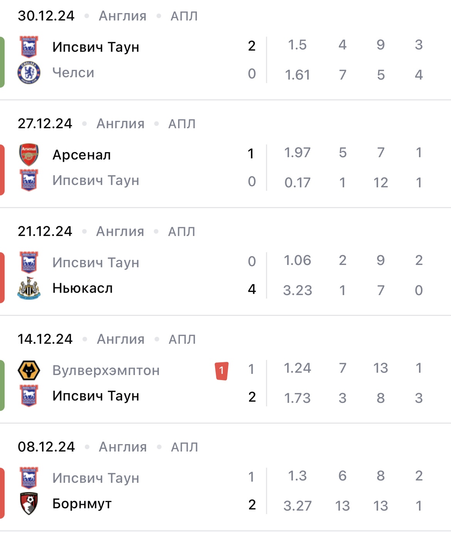Click the green win indicator for Wolverhampton match
Screen dimensions: 451x533
point(2,385)
